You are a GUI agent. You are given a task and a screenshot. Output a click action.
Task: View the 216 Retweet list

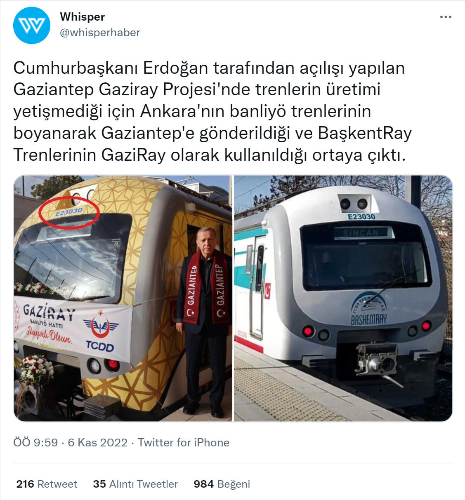pos(47,484)
